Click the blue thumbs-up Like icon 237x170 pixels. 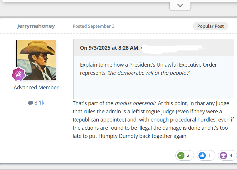202,155
